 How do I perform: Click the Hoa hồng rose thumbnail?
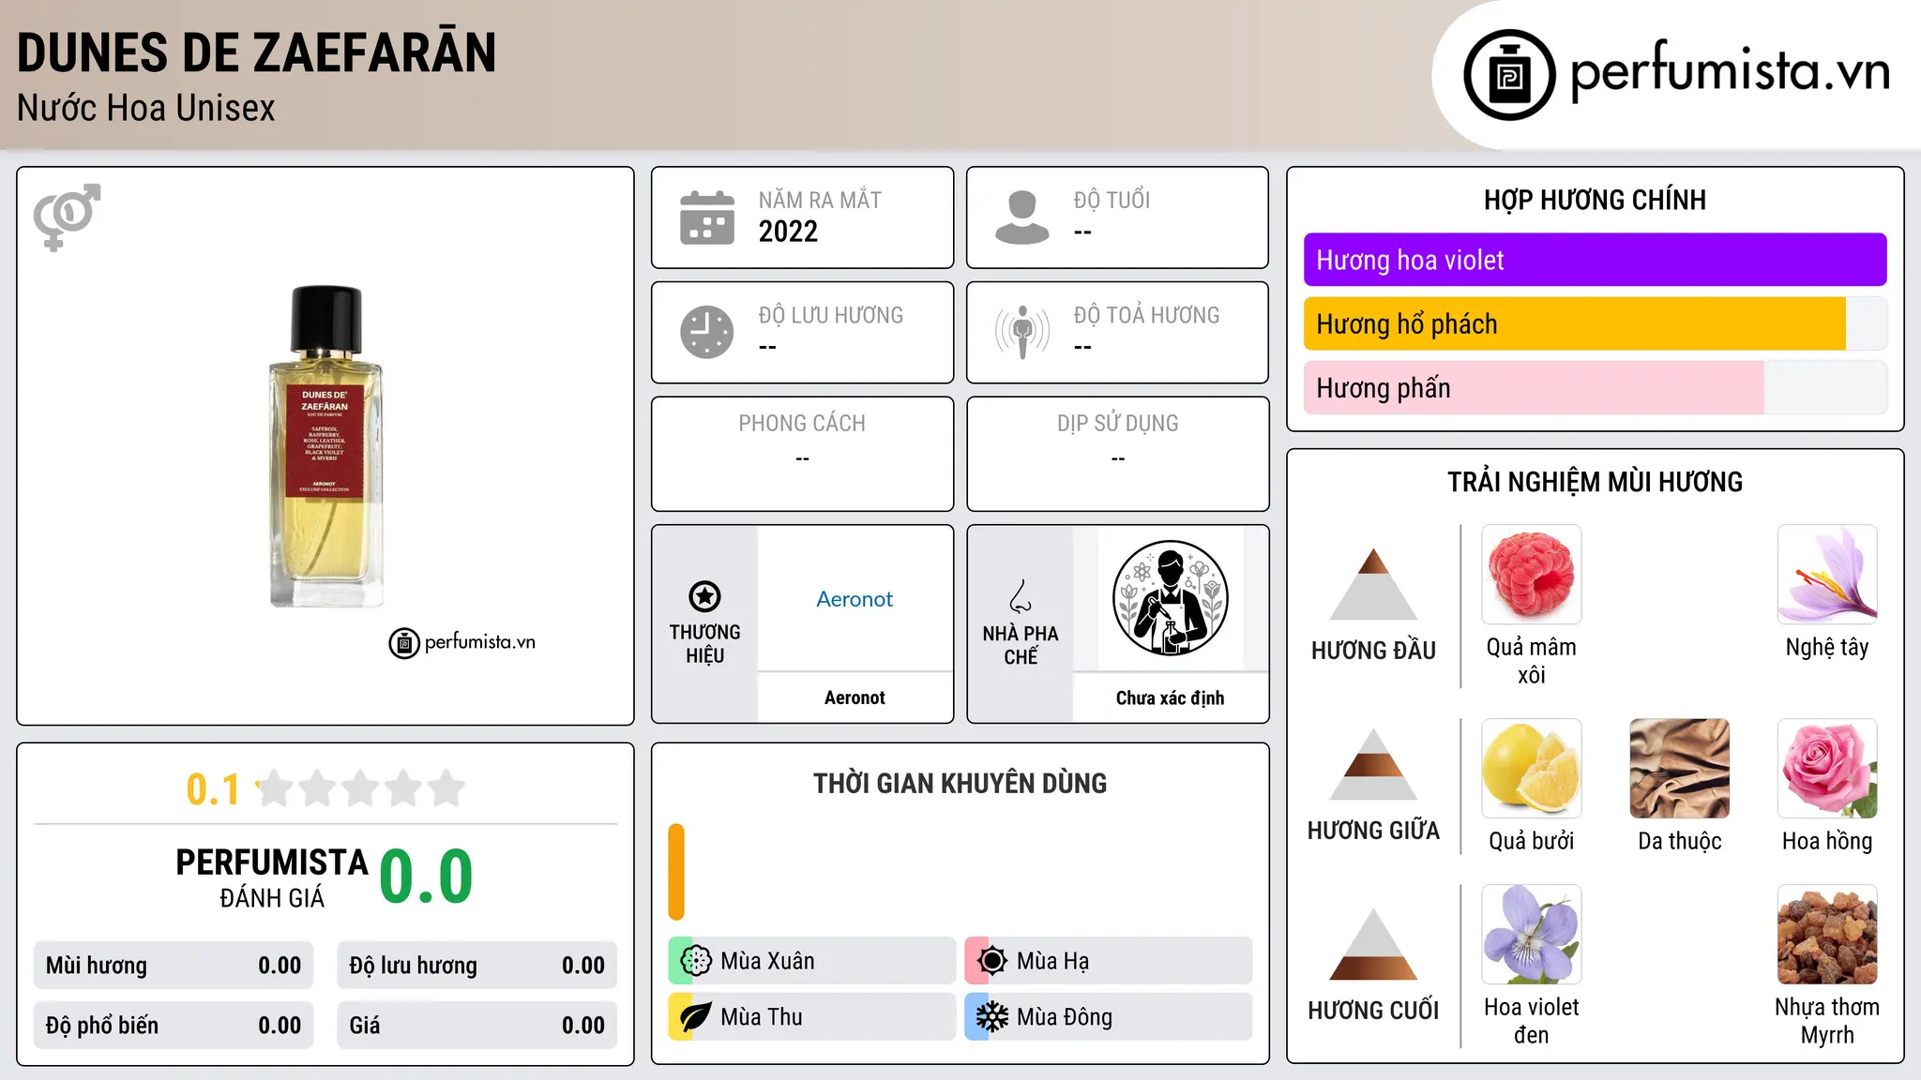[1827, 769]
